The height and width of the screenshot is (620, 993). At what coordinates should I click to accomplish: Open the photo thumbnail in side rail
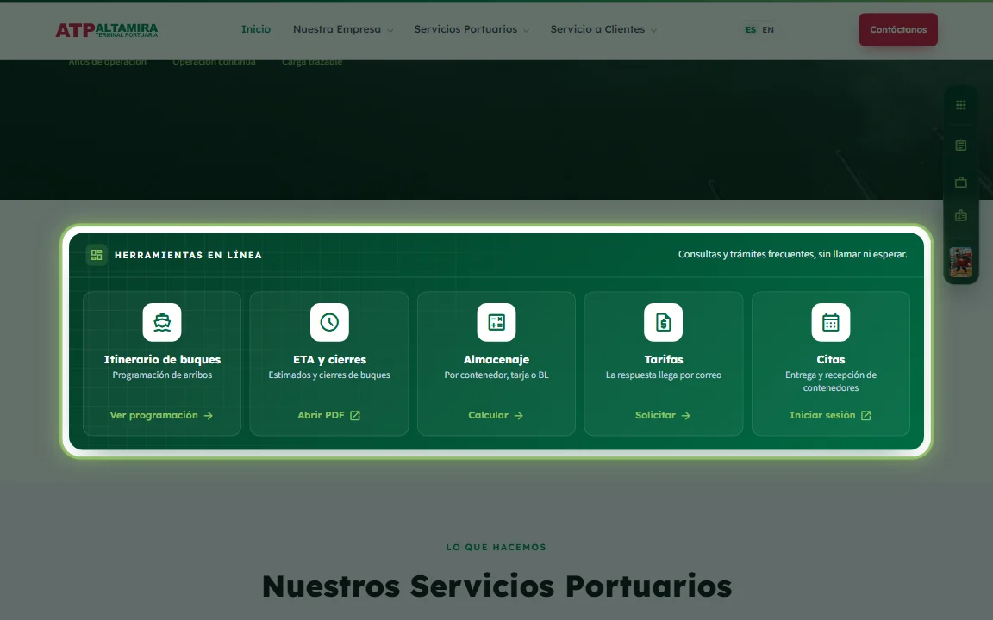[961, 262]
